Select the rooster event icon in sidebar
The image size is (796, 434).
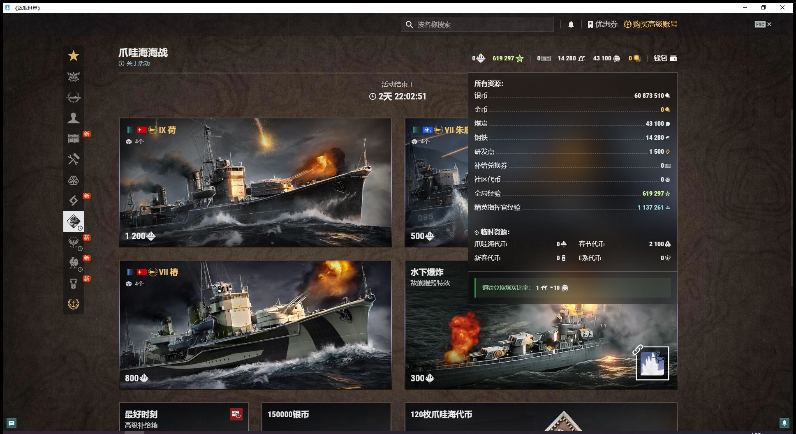coord(74,263)
